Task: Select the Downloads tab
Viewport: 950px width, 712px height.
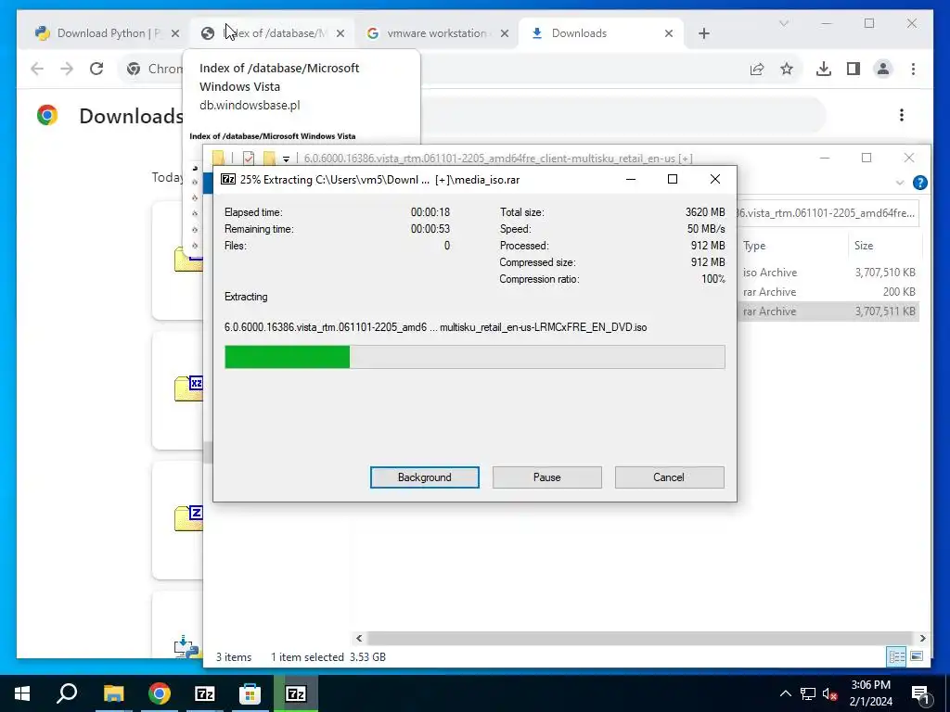Action: click(x=601, y=33)
